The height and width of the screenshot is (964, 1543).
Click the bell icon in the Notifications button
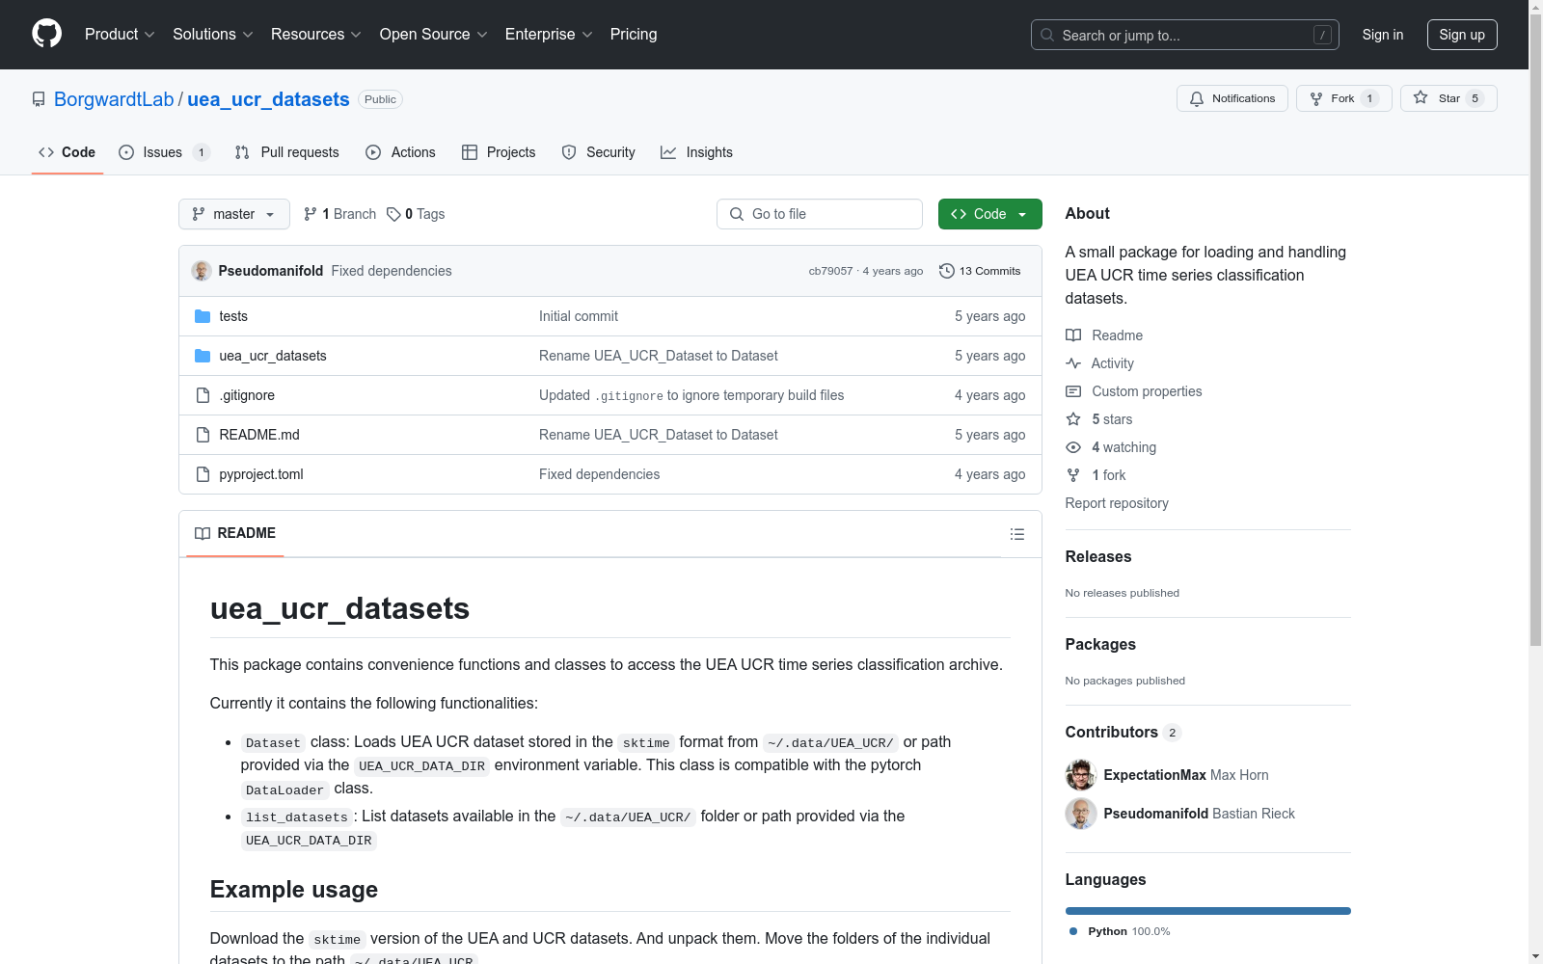pos(1197,98)
